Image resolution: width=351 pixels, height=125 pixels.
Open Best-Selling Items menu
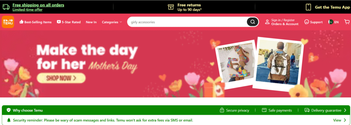tap(36, 22)
